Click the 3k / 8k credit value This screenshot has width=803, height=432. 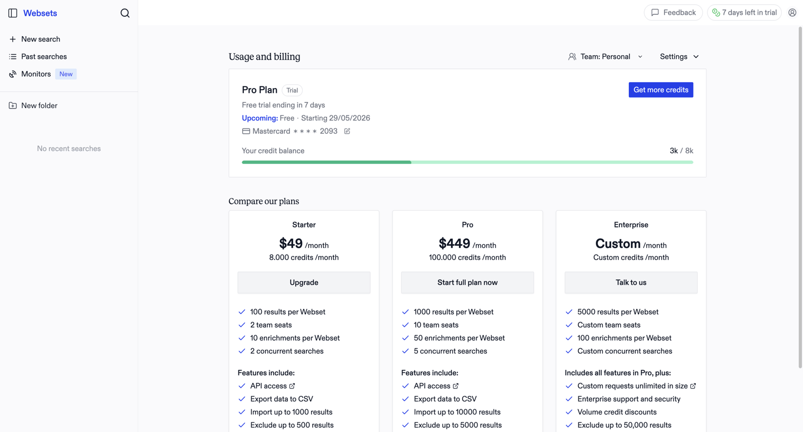pyautogui.click(x=681, y=151)
